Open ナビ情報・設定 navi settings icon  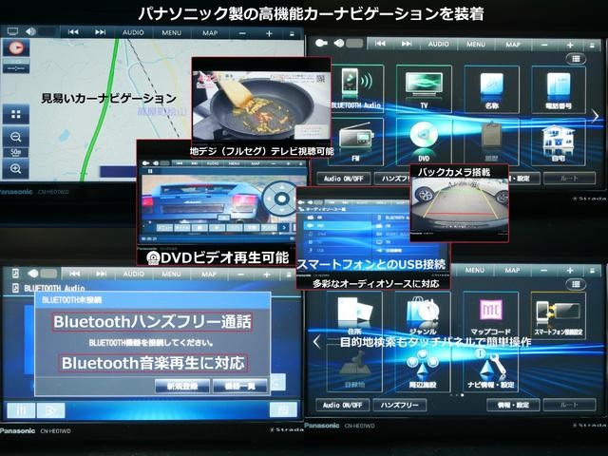click(491, 369)
